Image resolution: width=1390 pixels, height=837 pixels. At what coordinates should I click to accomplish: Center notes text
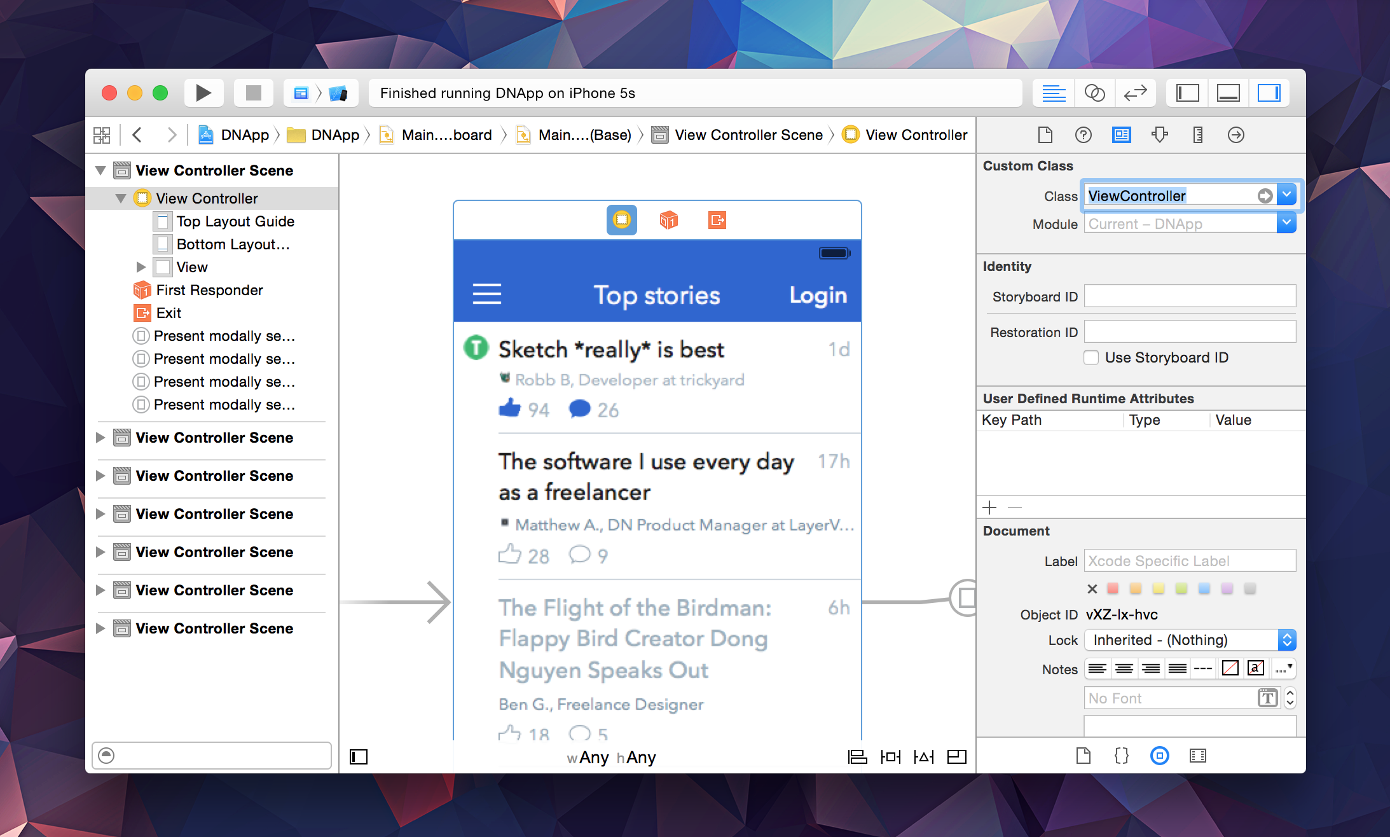1124,668
